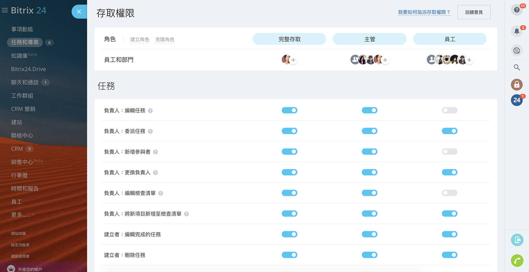This screenshot has height=272, width=529.
Task: Open 行事曆 in the sidebar
Action: click(19, 175)
